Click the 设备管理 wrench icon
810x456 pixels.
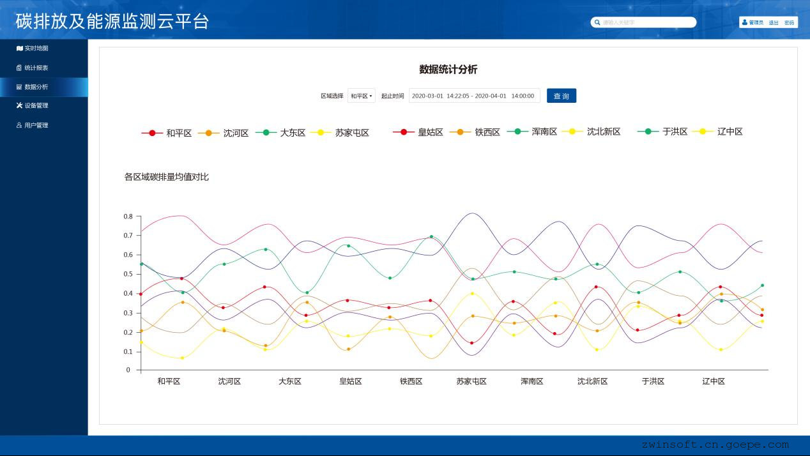tap(20, 105)
